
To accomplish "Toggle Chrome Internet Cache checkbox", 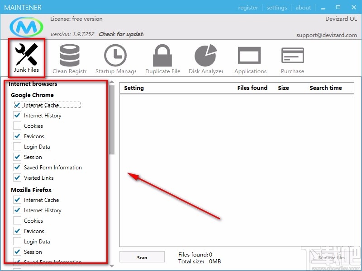I will click(x=17, y=105).
